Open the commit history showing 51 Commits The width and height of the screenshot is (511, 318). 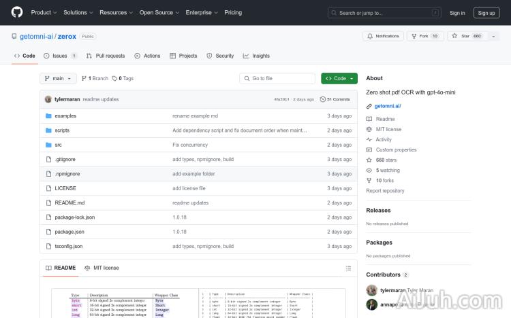click(338, 99)
